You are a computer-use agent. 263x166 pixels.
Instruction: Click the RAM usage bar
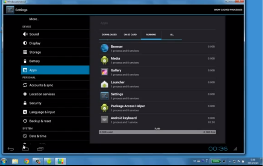[x=157, y=132]
